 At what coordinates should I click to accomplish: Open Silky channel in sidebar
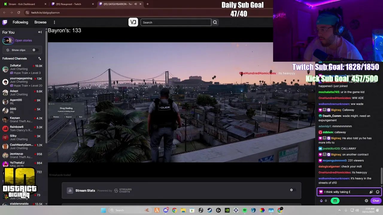click(22, 137)
